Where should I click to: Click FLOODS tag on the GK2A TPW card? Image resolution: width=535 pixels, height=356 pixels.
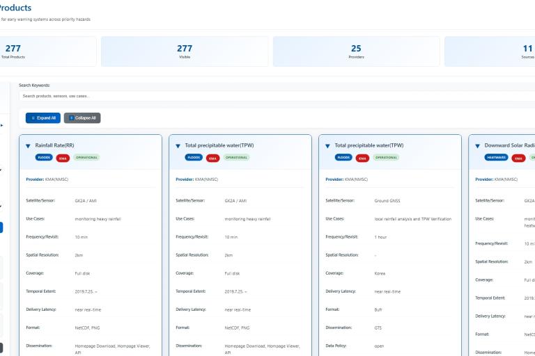pos(193,158)
